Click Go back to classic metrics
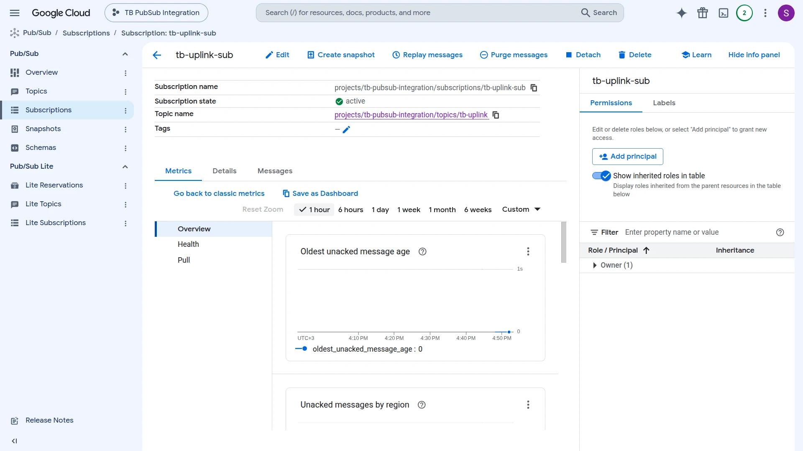Screen dimensions: 803x451 click(219, 194)
